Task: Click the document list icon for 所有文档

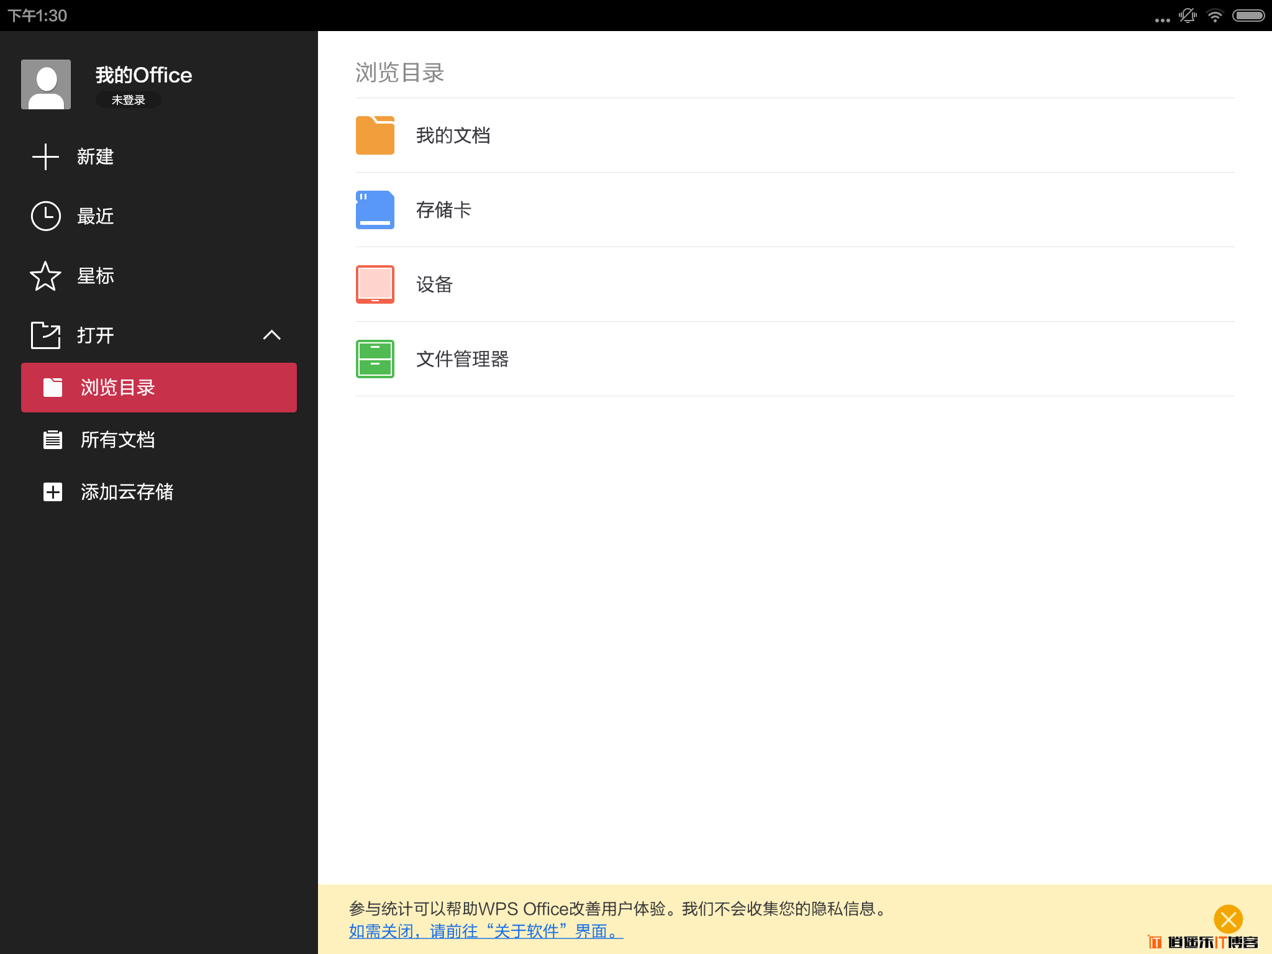Action: pos(53,440)
